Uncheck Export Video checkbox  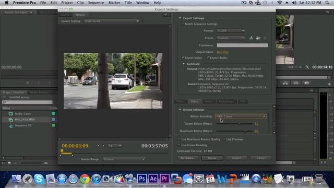(183, 57)
